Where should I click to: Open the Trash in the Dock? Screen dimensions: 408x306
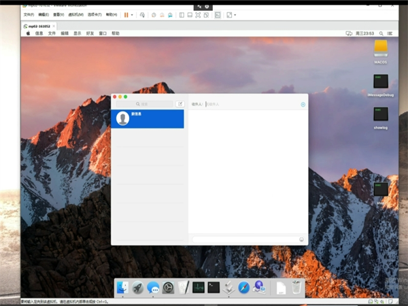coord(296,288)
